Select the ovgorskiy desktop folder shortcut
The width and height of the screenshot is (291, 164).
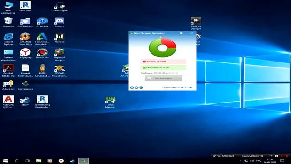coord(42,23)
